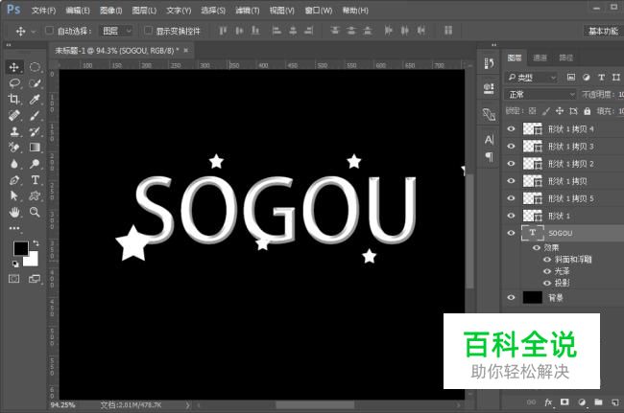Viewport: 624px width, 413px height.
Task: Open the 基本功能 workspace dropdown
Action: tap(603, 31)
